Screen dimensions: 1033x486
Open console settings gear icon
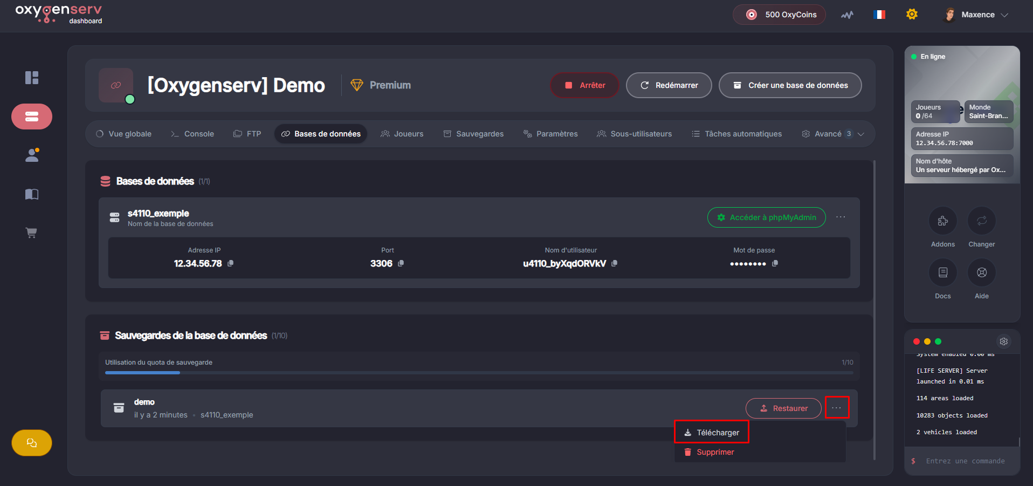click(x=1003, y=341)
